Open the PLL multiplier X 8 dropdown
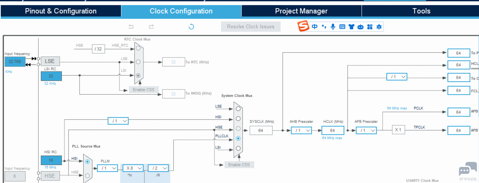Viewport: 479px width, 183px height. tap(133, 168)
